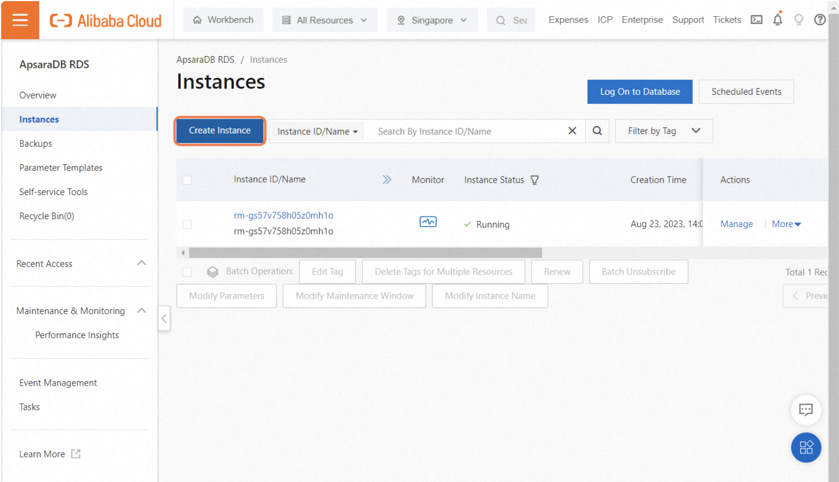Screen dimensions: 839x482
Task: Open the help question mark icon
Action: point(820,20)
